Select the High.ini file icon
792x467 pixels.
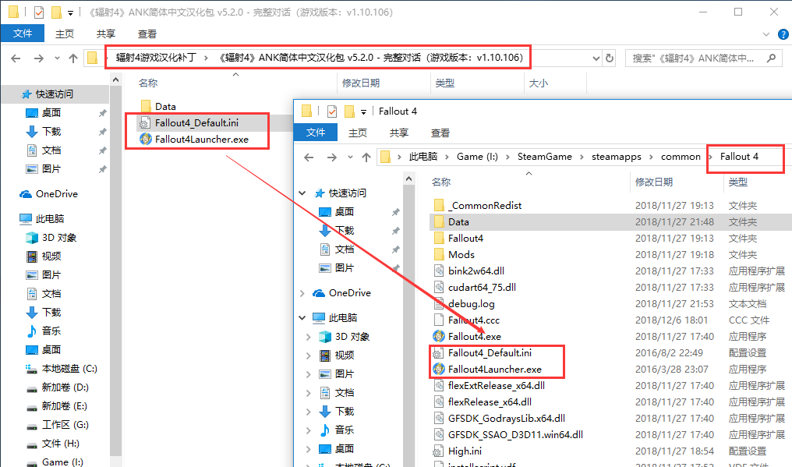coord(438,451)
